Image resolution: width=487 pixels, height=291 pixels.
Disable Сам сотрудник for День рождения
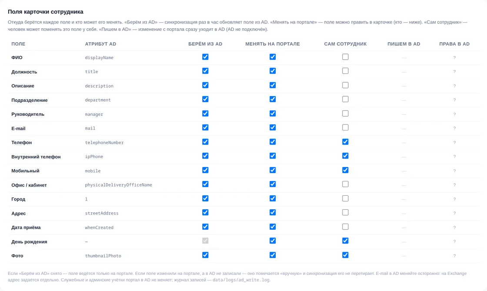click(345, 241)
